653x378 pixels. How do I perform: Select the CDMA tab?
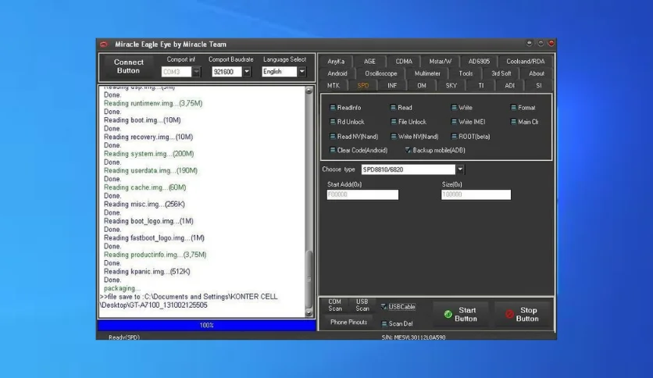tap(404, 61)
